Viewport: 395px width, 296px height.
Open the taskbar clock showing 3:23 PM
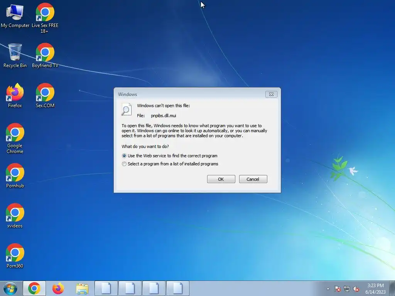375,289
